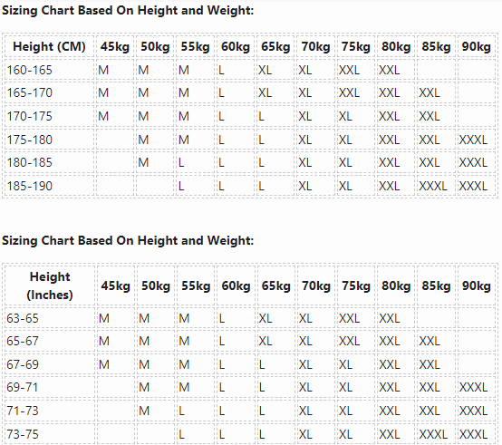Select the 71-73 inches row label
This screenshot has height=445, width=502.
[23, 411]
